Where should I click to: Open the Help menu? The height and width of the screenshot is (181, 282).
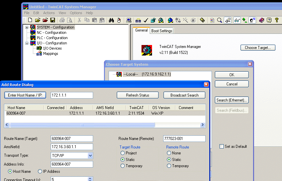[90, 13]
